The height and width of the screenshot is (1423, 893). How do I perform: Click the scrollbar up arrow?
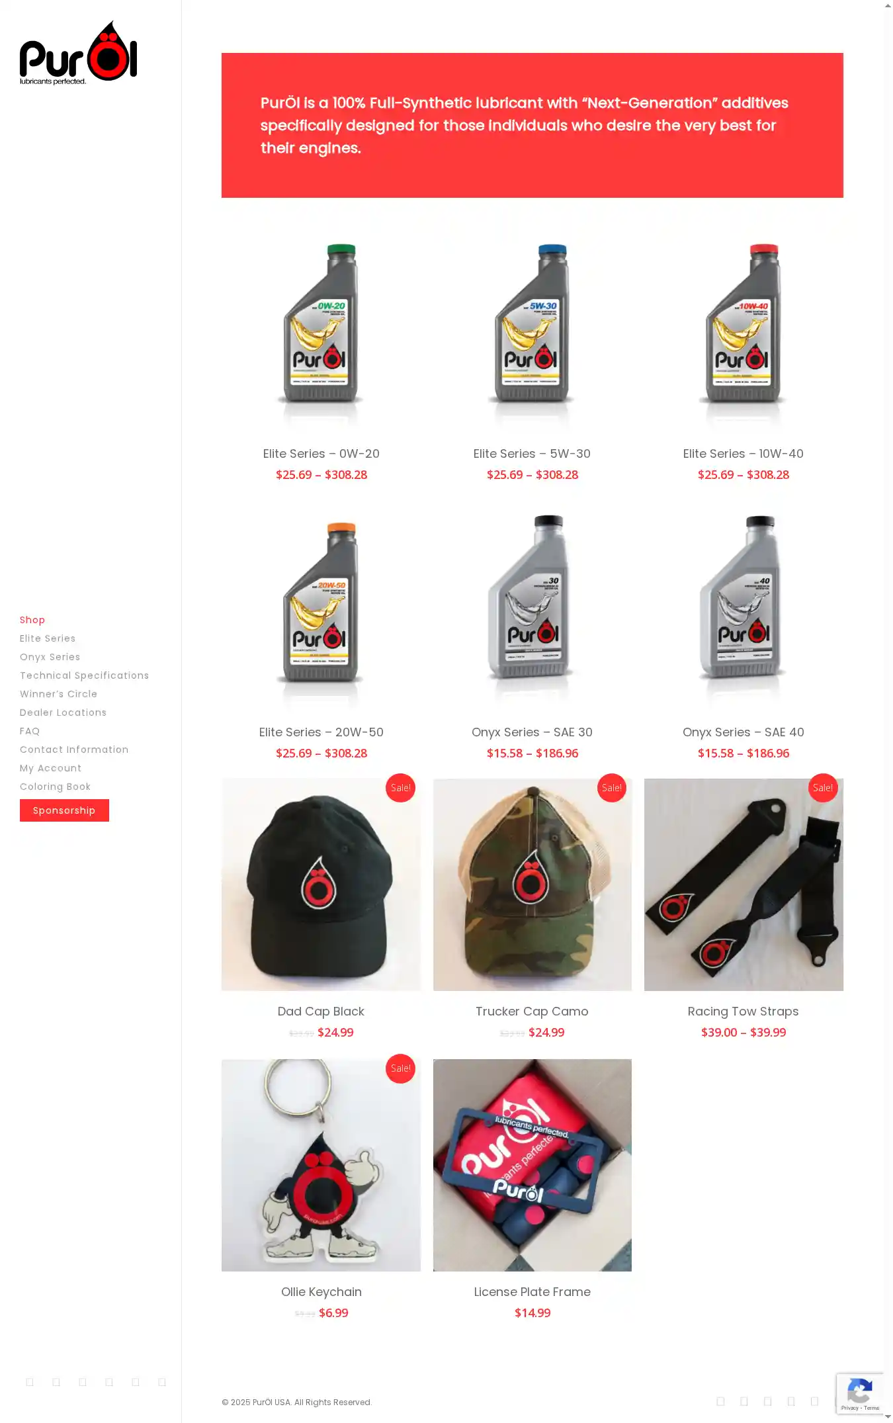[x=888, y=5]
